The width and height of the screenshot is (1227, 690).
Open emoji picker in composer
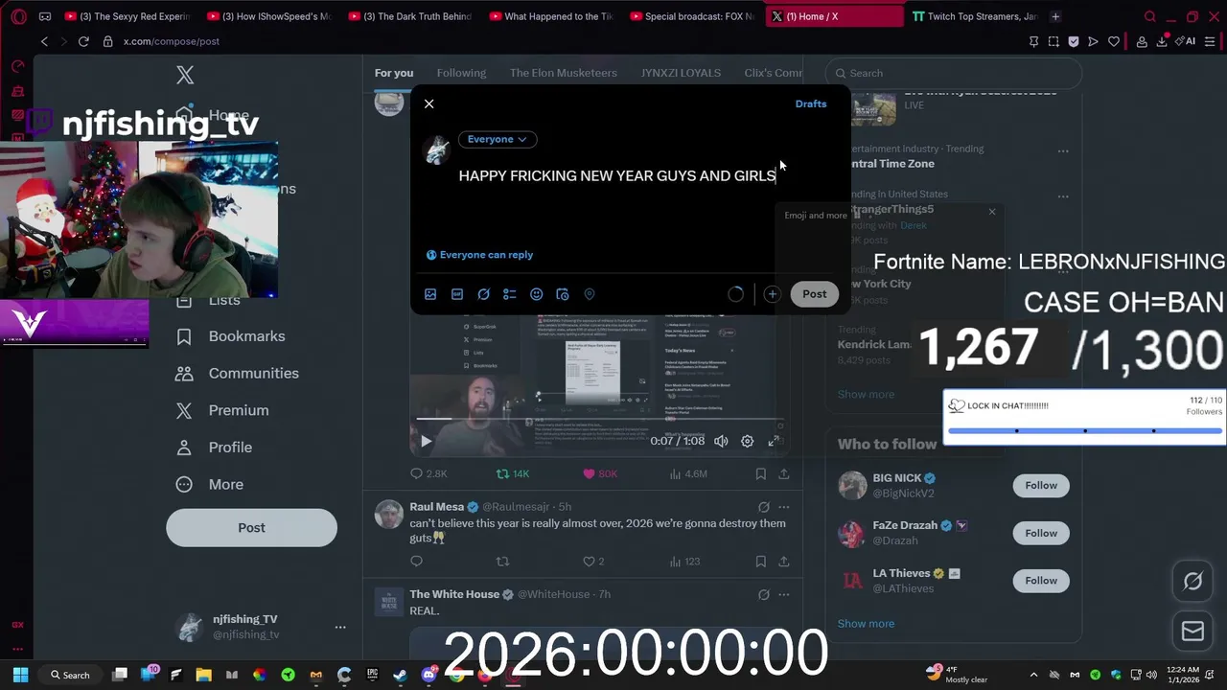click(537, 294)
